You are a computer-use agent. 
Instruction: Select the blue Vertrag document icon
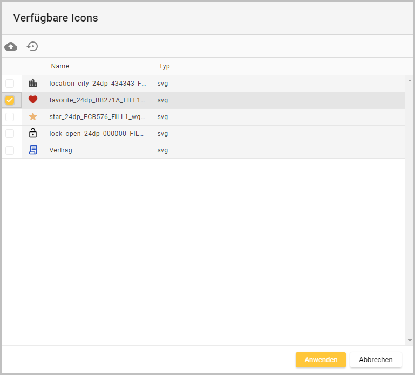tap(33, 150)
